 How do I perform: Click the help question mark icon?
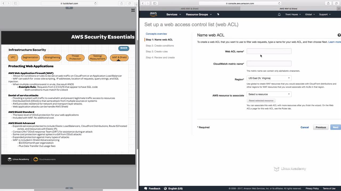click(x=339, y=35)
